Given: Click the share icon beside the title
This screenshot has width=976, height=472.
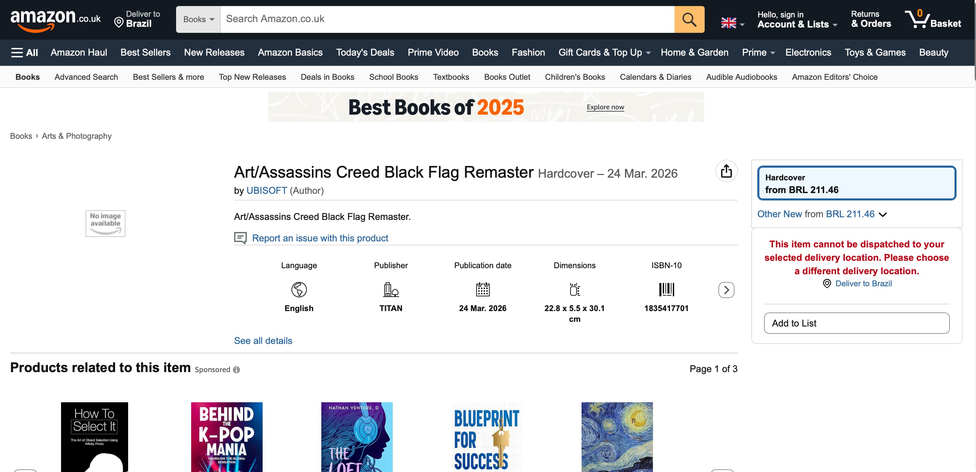Looking at the screenshot, I should [x=726, y=171].
